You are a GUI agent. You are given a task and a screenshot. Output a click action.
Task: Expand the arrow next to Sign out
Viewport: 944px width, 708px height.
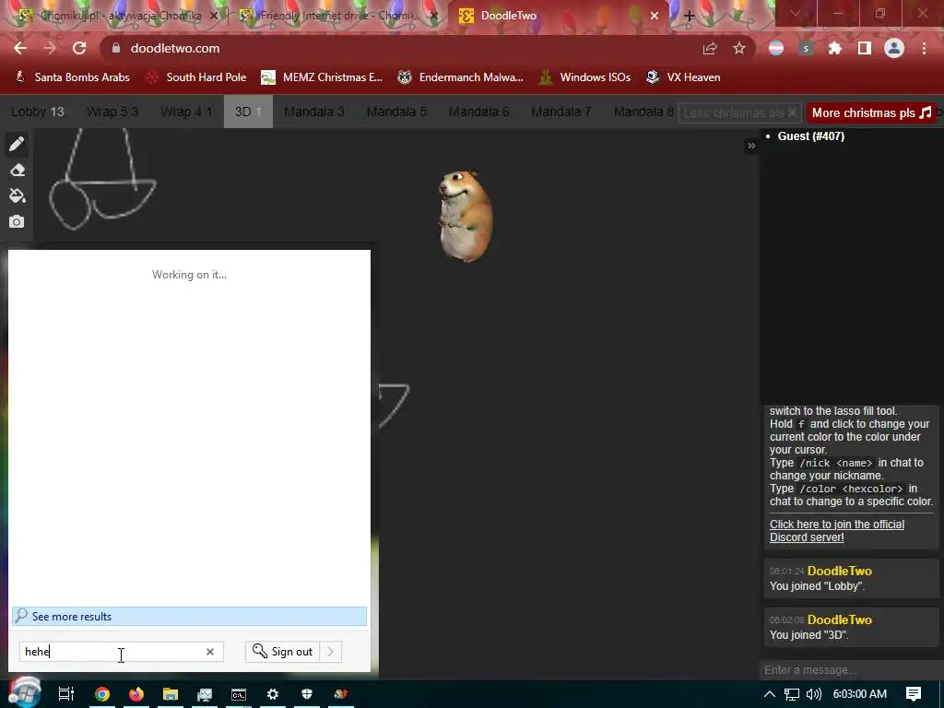click(331, 652)
